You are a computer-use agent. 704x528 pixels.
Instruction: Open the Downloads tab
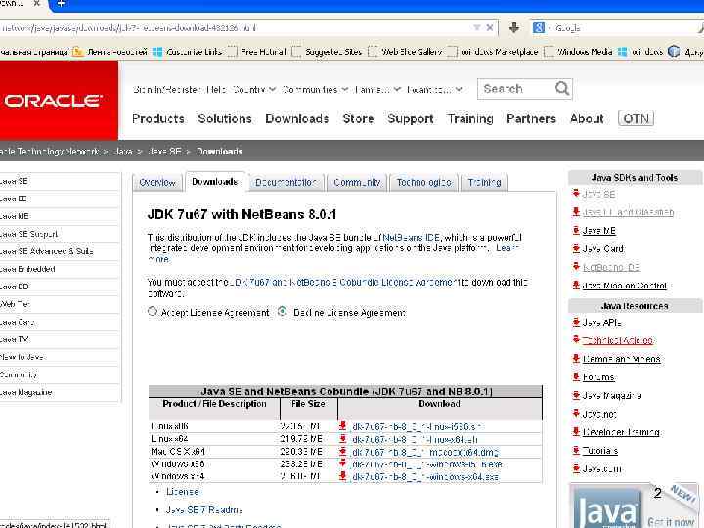point(215,182)
